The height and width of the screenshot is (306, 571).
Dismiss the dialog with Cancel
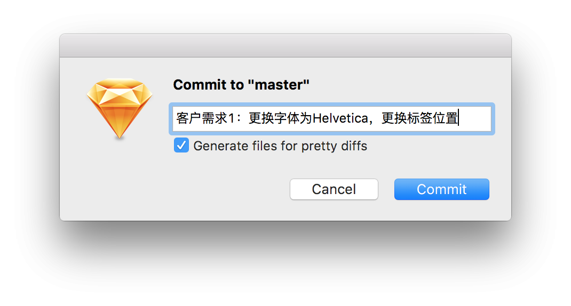[334, 189]
